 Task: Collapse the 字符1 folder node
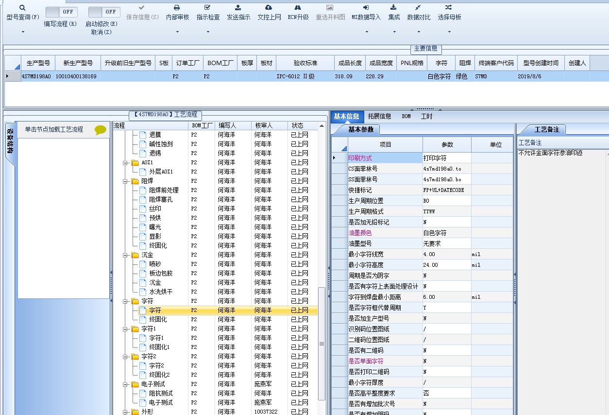(x=125, y=329)
